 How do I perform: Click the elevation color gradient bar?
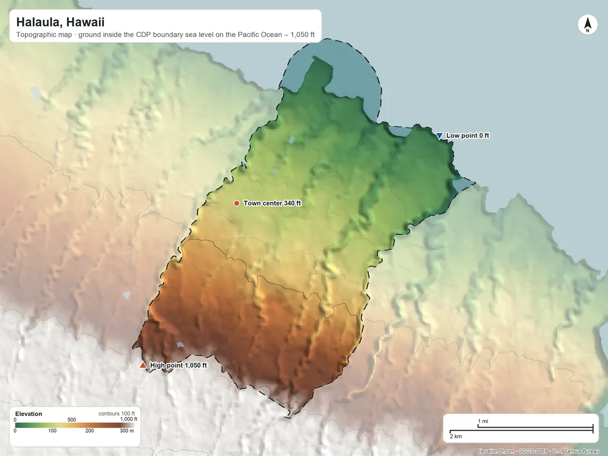(x=74, y=426)
